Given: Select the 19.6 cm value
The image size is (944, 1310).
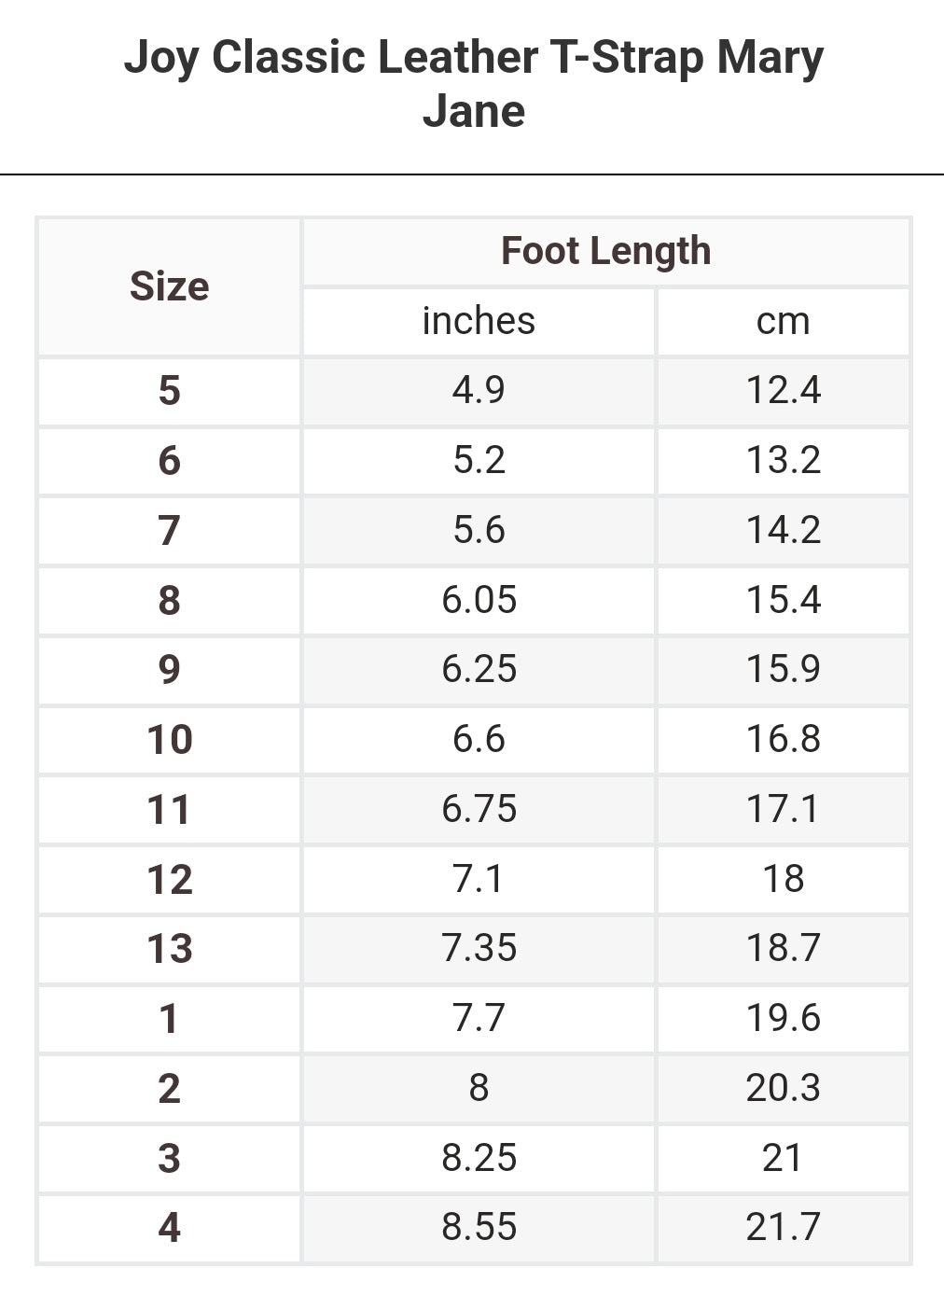Looking at the screenshot, I should pyautogui.click(x=783, y=1018).
